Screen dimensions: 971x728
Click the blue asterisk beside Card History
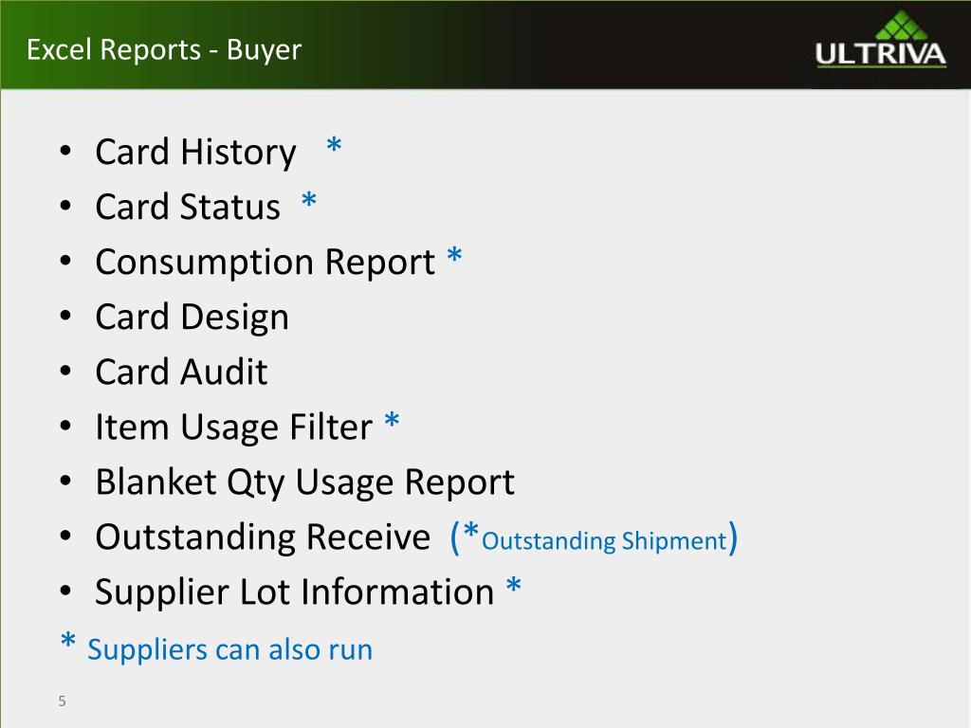pos(334,145)
